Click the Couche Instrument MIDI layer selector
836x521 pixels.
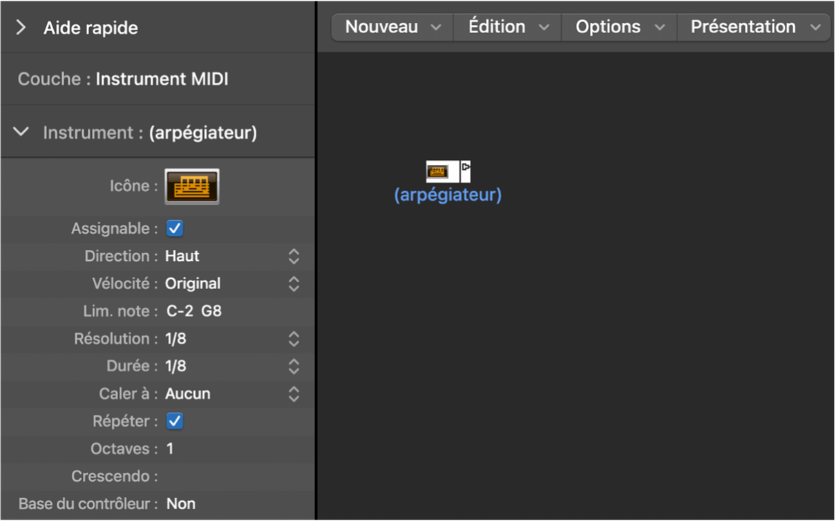click(162, 79)
